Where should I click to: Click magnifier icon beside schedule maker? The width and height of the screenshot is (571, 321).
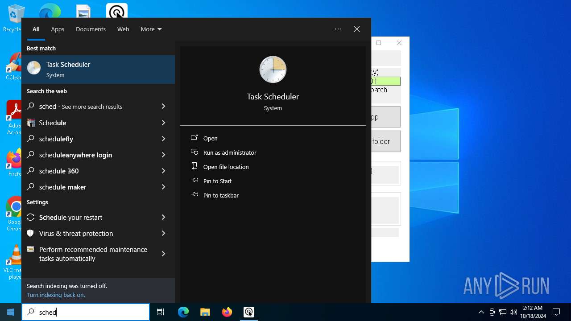31,187
